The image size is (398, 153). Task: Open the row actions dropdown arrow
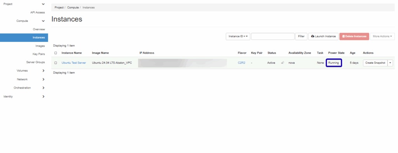pyautogui.click(x=390, y=63)
